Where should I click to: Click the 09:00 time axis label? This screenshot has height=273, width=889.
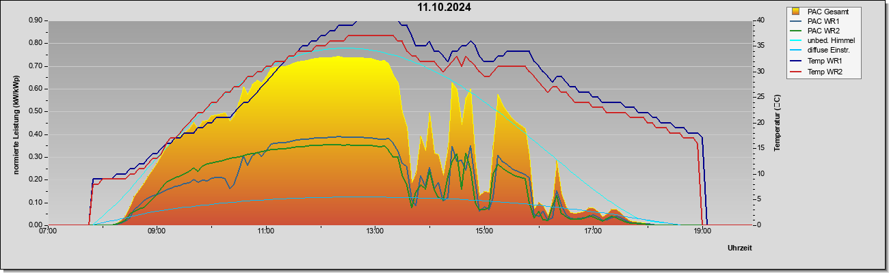[x=157, y=231]
